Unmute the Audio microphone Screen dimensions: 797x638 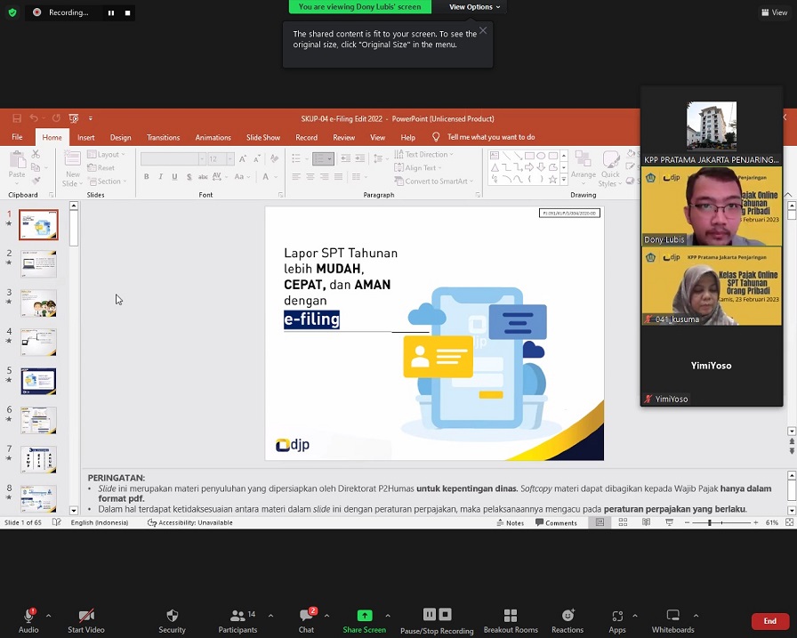click(x=28, y=616)
